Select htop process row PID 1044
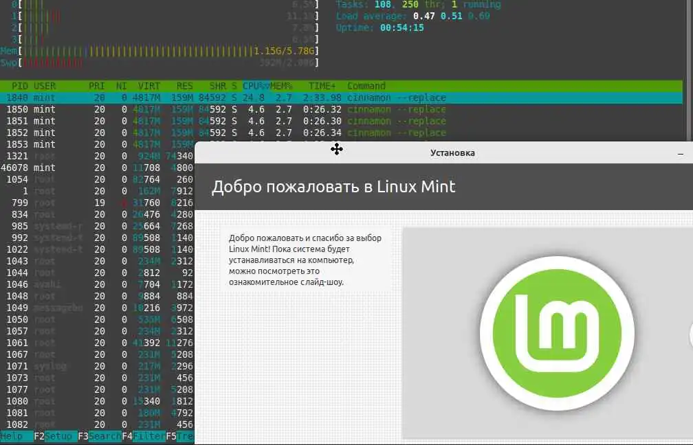Screen dimensions: 693x445 97,273
